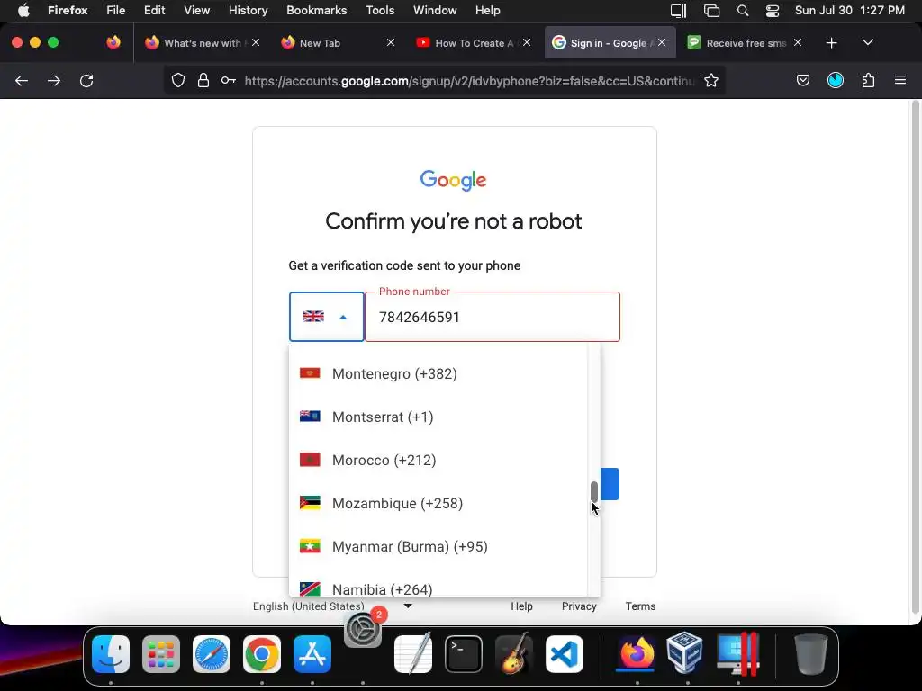This screenshot has width=922, height=691.
Task: Open Firefox hamburger application menu
Action: tap(900, 80)
